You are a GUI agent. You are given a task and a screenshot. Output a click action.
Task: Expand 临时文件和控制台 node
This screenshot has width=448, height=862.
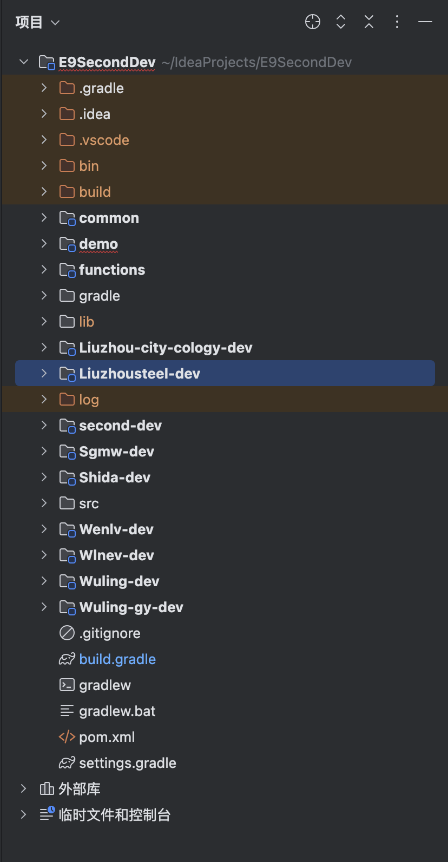click(23, 814)
